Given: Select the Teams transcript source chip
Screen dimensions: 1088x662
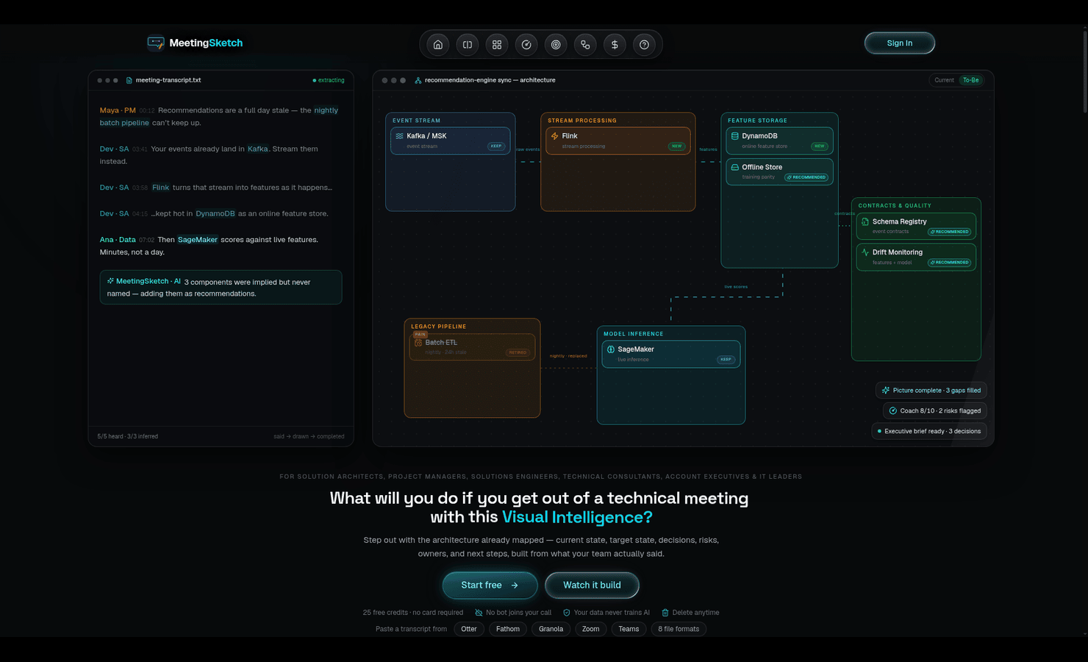Looking at the screenshot, I should click(629, 629).
